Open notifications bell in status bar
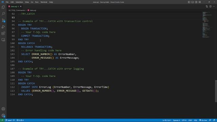 pyautogui.click(x=214, y=120)
